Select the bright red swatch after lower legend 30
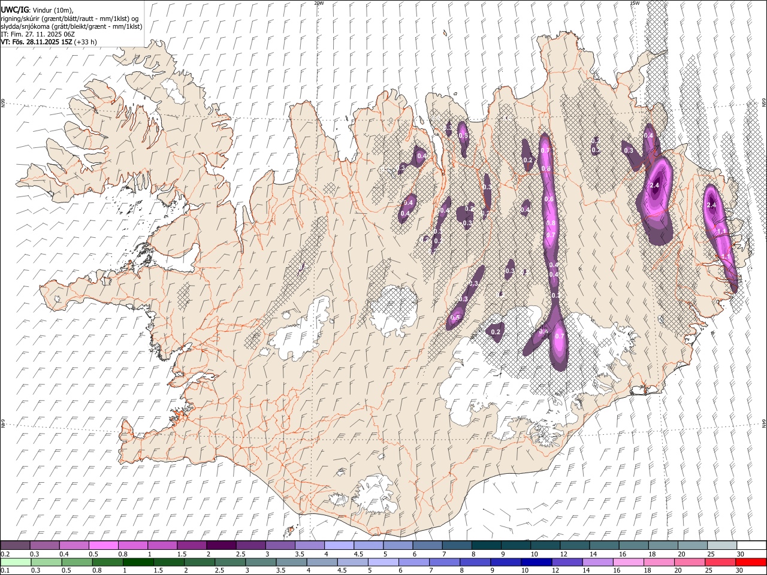The image size is (767, 575). pyautogui.click(x=751, y=562)
